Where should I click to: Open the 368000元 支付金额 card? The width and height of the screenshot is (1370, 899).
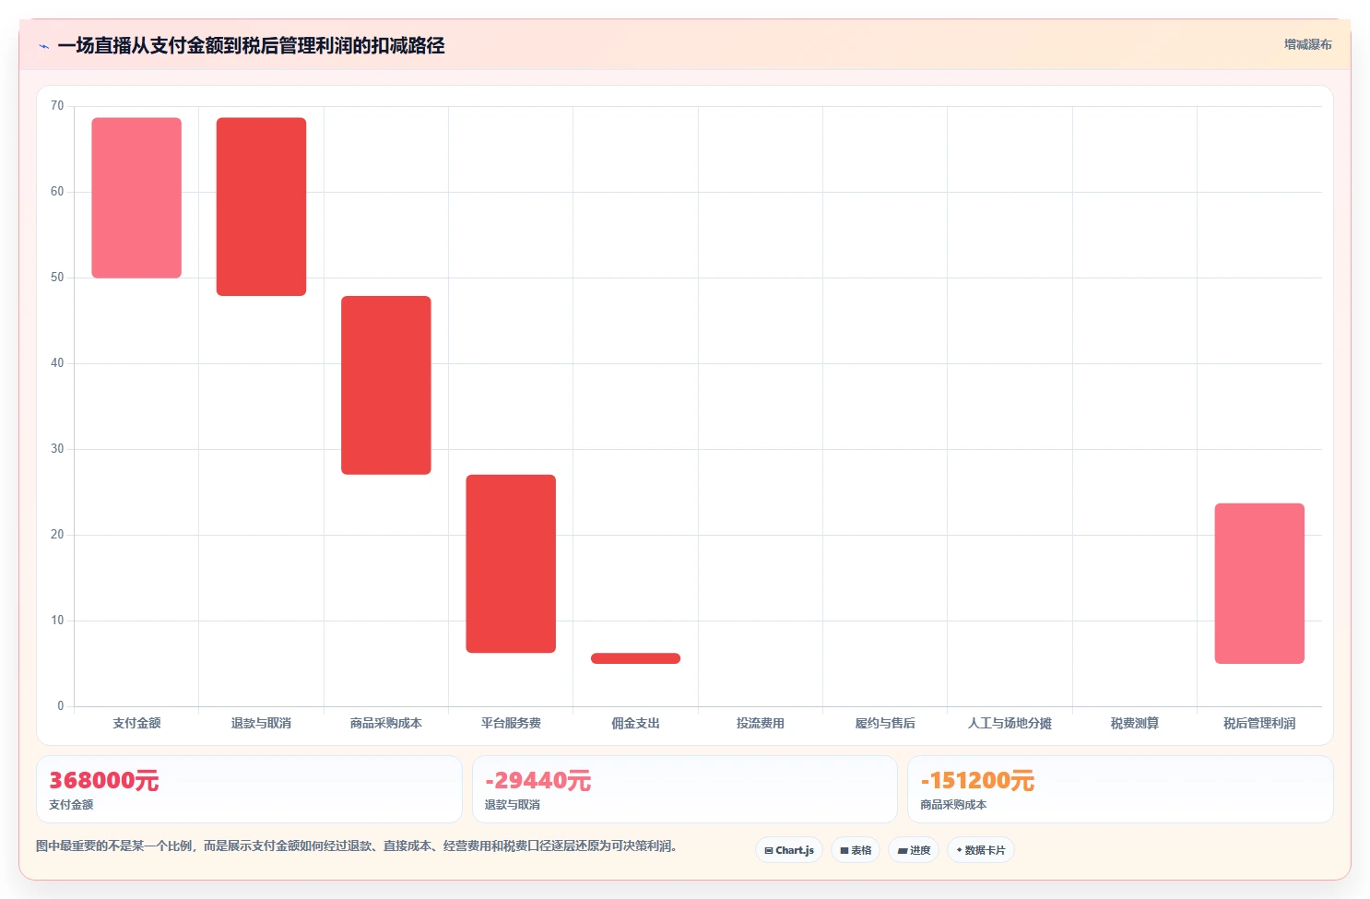point(249,789)
